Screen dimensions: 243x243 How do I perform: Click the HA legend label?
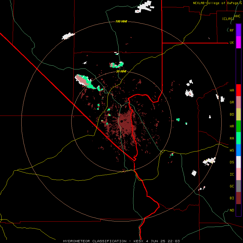pyautogui.click(x=232, y=90)
